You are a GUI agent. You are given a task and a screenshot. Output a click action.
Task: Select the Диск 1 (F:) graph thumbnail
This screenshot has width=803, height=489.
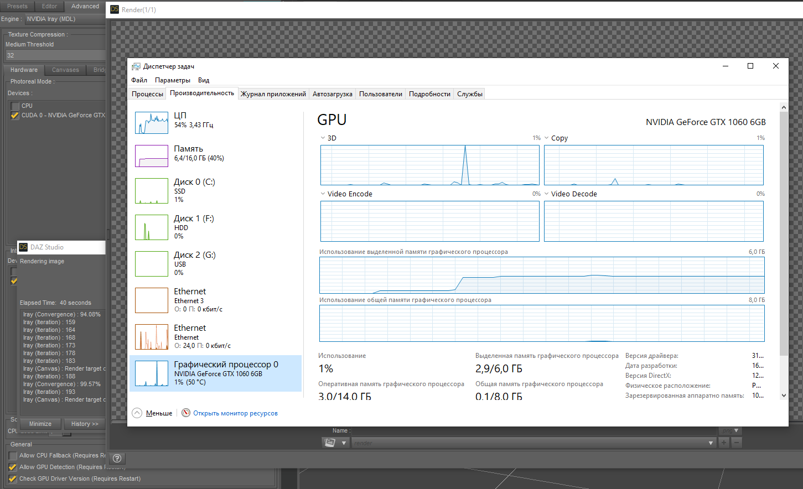tap(152, 227)
